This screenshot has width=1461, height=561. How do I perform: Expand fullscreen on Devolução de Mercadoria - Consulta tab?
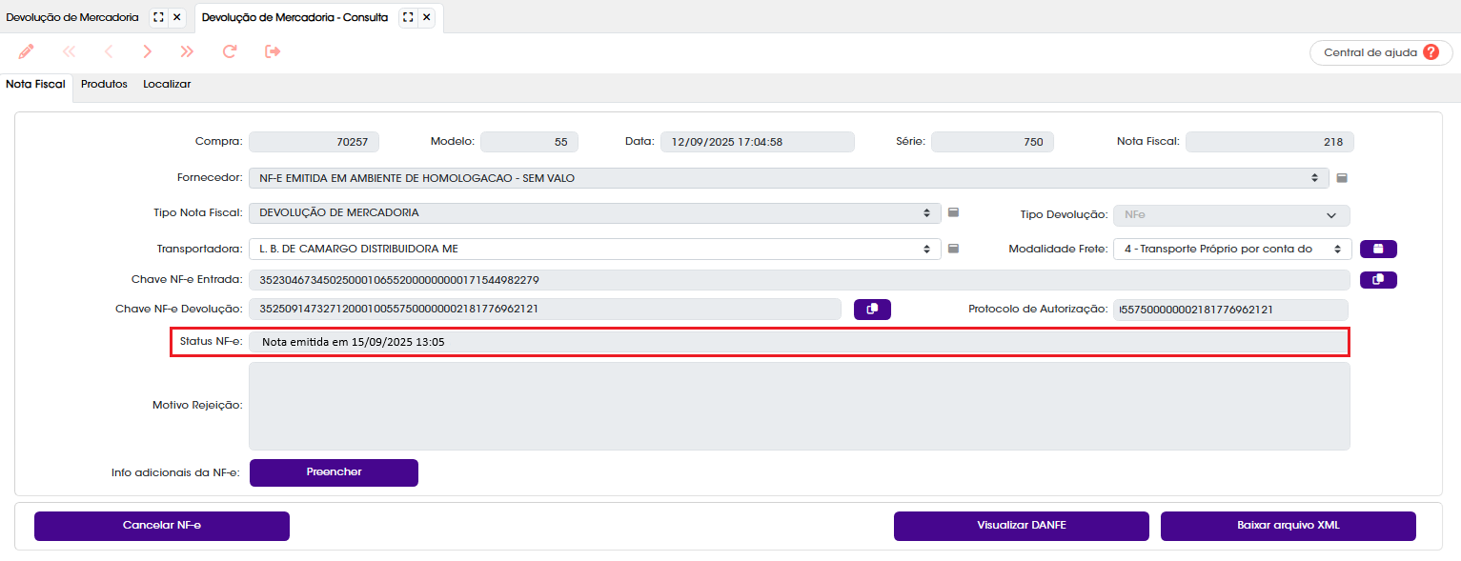408,17
